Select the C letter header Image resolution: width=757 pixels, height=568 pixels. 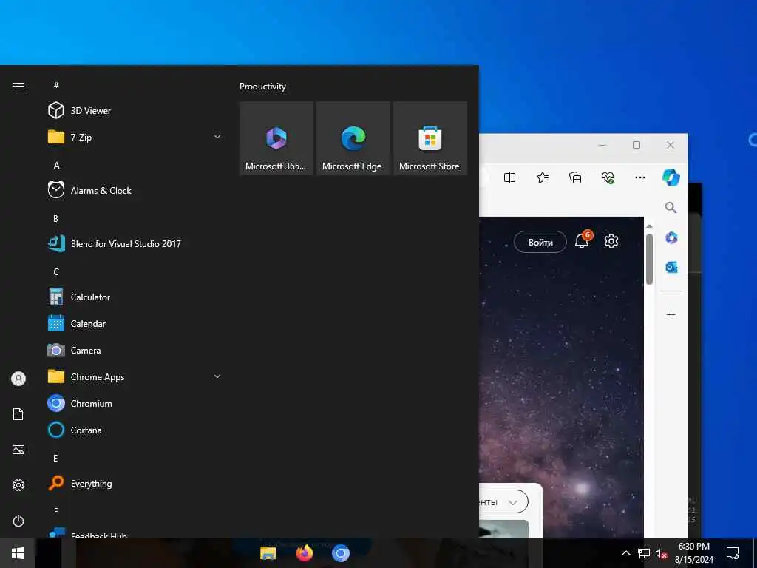(56, 271)
